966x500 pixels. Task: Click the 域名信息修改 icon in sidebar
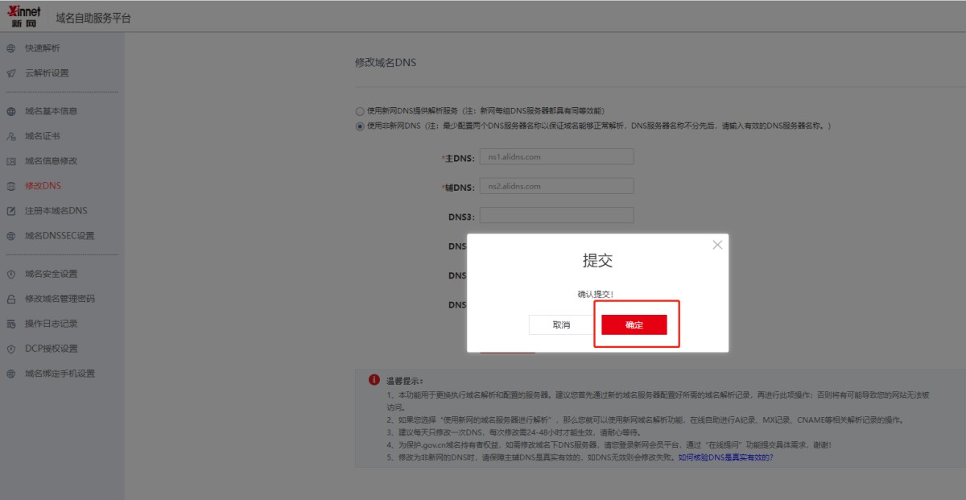pyautogui.click(x=11, y=161)
